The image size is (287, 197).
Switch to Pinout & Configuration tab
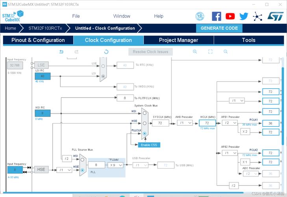(38, 40)
